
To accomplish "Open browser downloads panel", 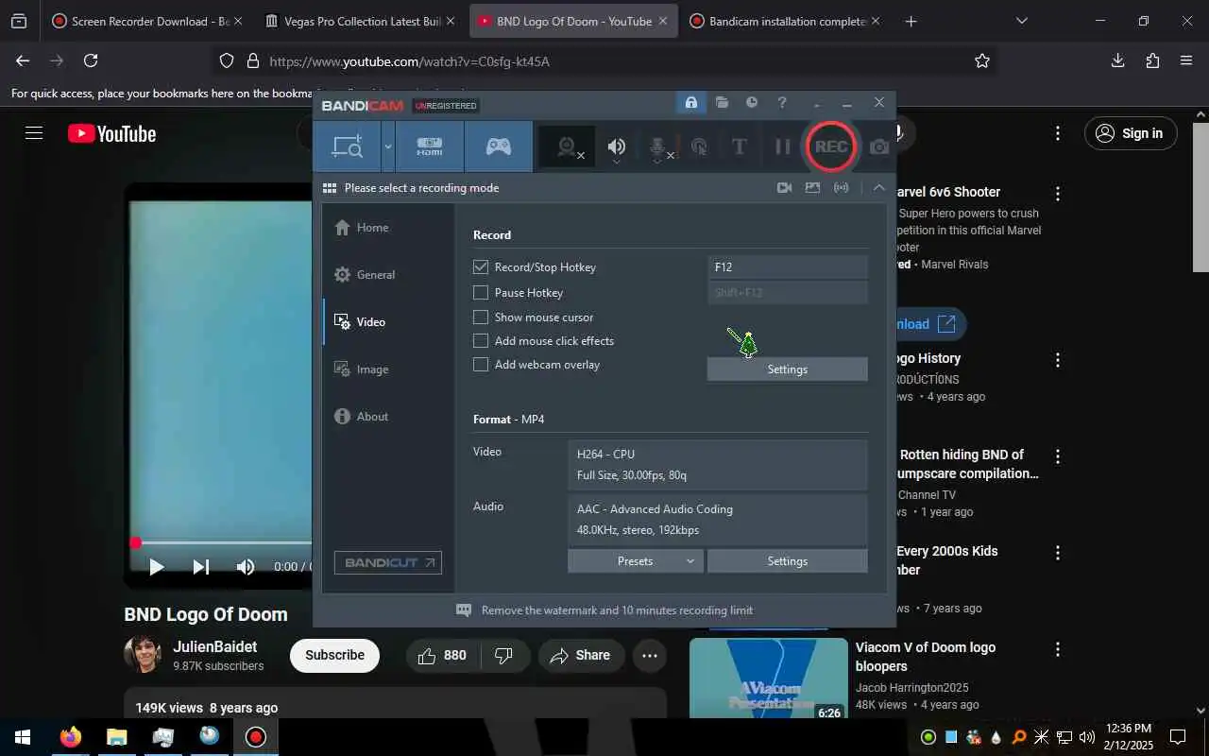I will pyautogui.click(x=1117, y=60).
